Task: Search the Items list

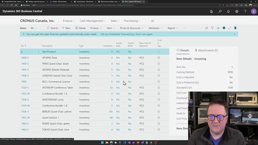Action: [x=52, y=28]
